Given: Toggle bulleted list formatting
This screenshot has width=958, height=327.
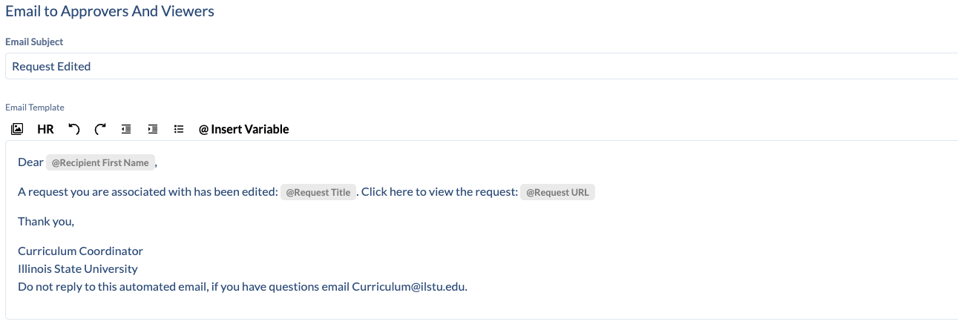Looking at the screenshot, I should tap(179, 129).
